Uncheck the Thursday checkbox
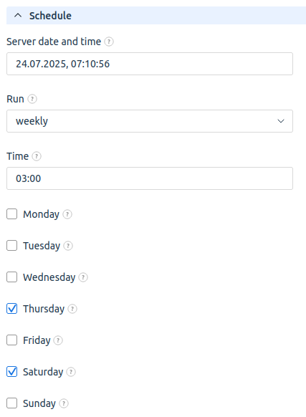This screenshot has width=306, height=417. (12, 309)
